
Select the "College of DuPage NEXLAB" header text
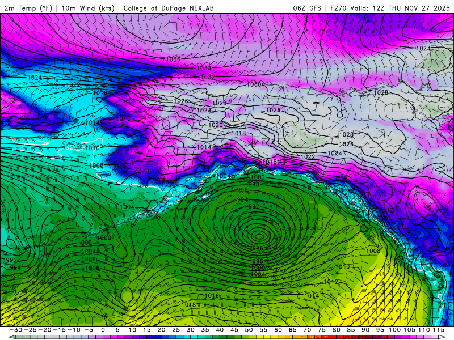[x=169, y=8]
